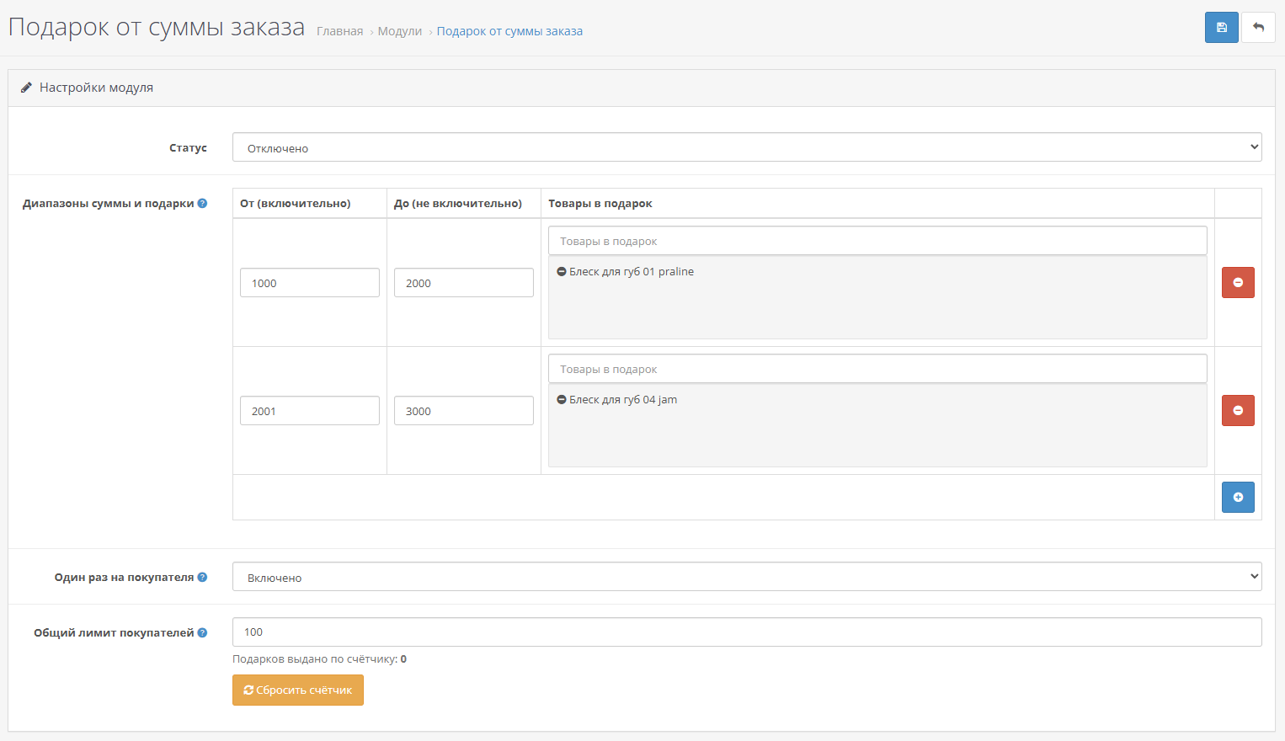Open the Статус dropdown
This screenshot has height=741, width=1285.
coord(747,147)
